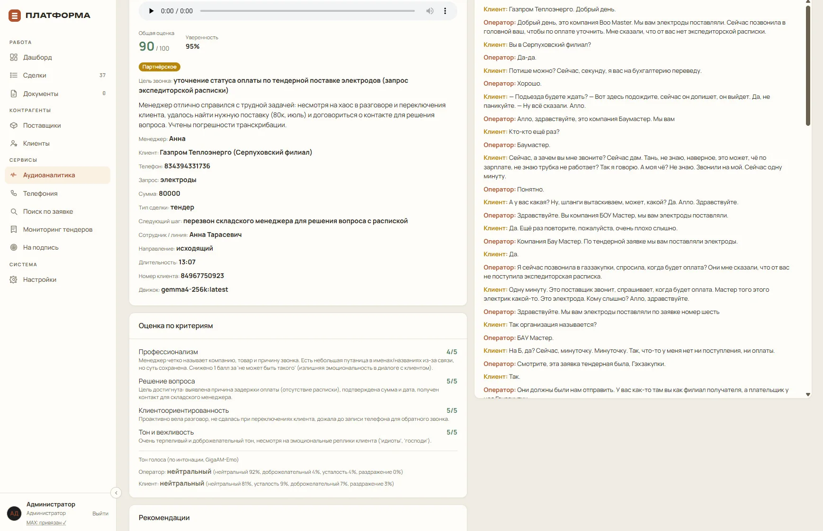Select Аудиоаналитика service
The image size is (823, 531).
(57, 175)
